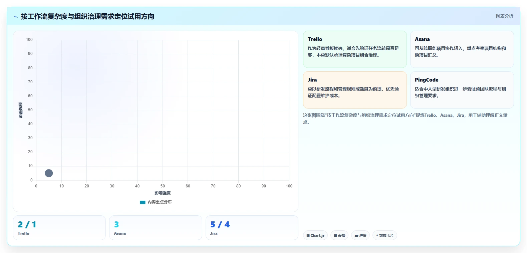Viewport: 527px width, 253px height.
Task: Click the Trello card heading
Action: click(315, 39)
